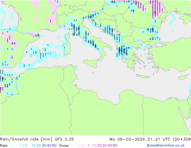Click the island of Sardinia on map
This screenshot has height=148, width=191.
pos(67,49)
